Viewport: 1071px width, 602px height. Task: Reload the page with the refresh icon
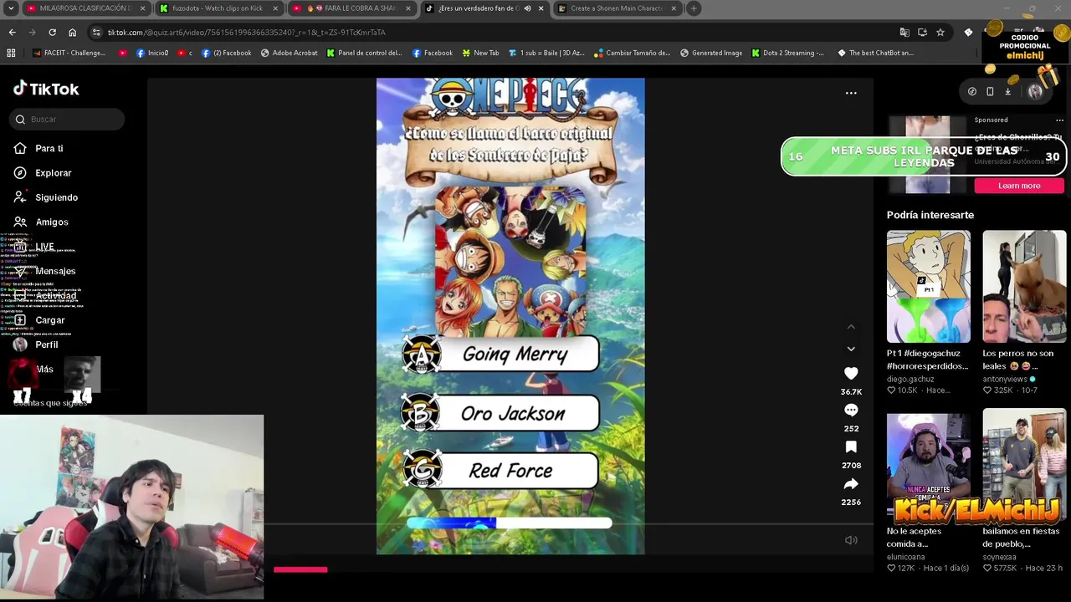tap(52, 32)
